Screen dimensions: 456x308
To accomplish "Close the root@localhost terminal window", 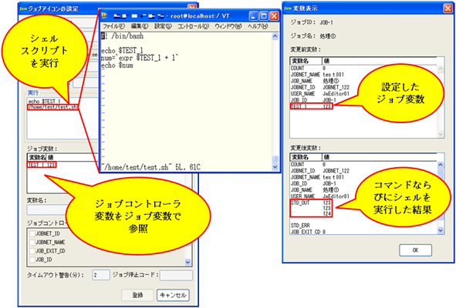I will (x=274, y=15).
